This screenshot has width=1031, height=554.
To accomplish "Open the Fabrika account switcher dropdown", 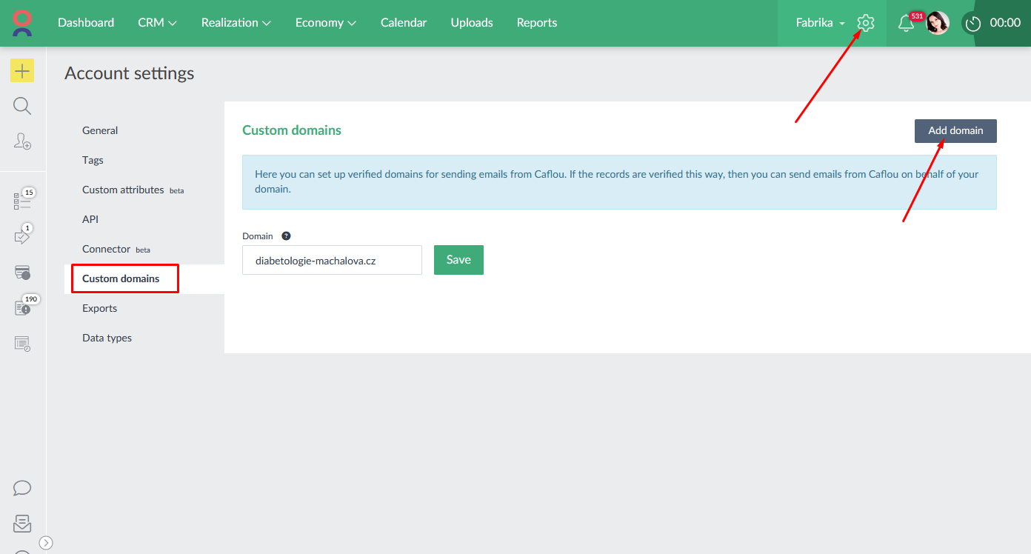I will 820,23.
